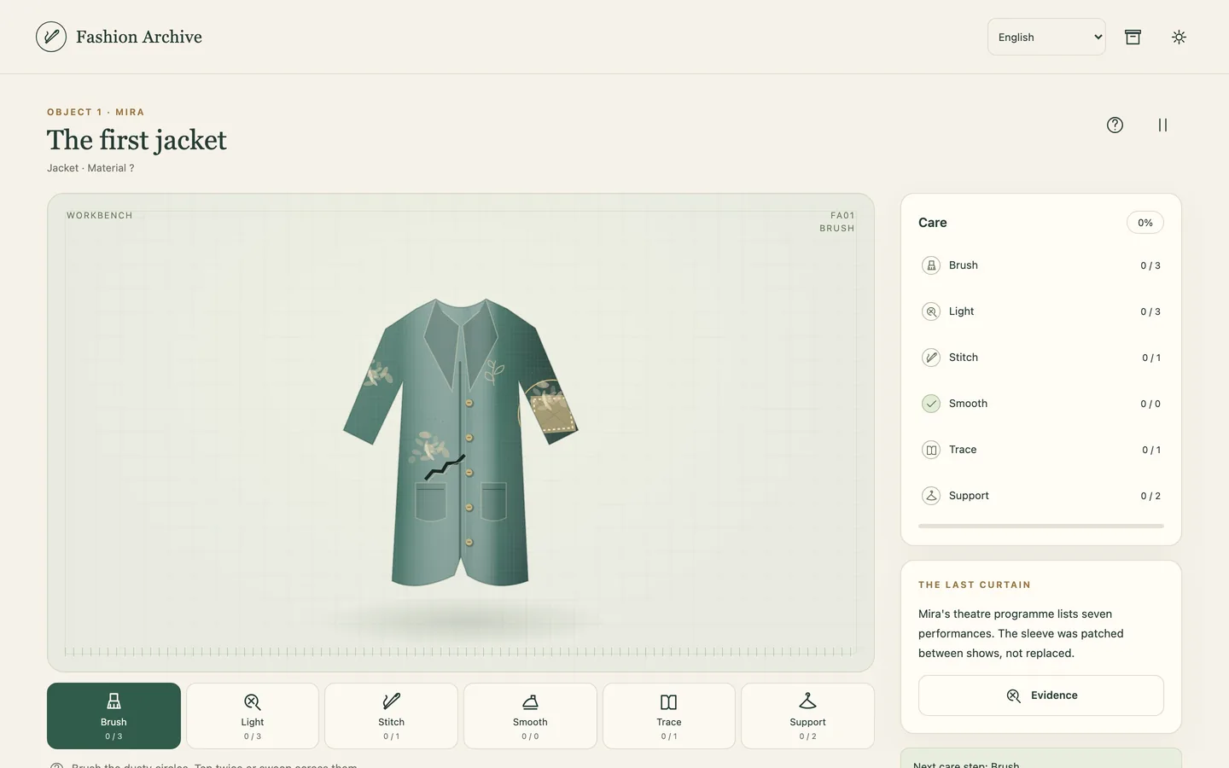Click the Fashion Archive title text

coord(139,37)
